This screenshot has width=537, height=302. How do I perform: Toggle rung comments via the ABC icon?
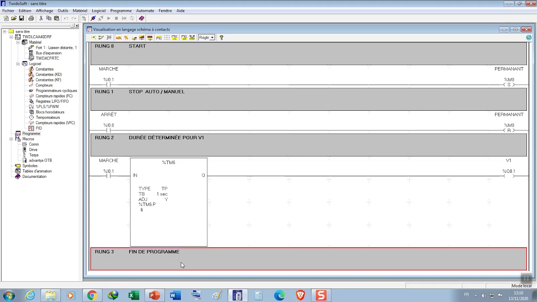coord(119,38)
